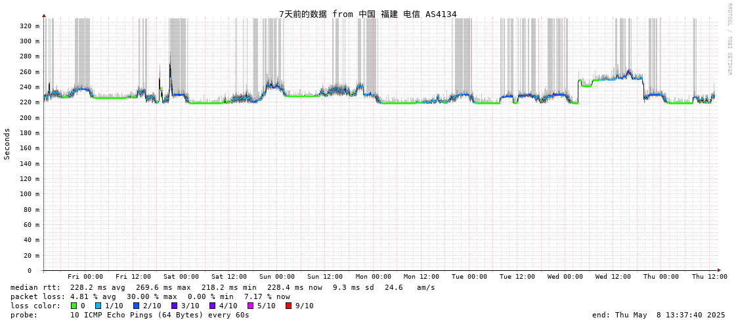736x324 pixels.
Task: Click the '160 m' y-axis tick label
Action: [x=30, y=148]
